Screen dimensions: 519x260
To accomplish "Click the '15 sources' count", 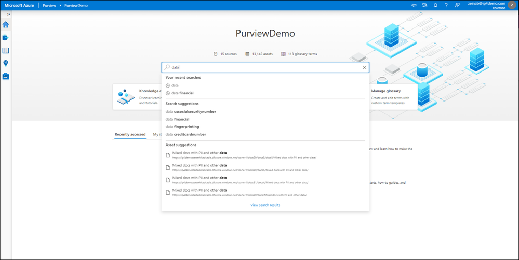I will pyautogui.click(x=225, y=54).
